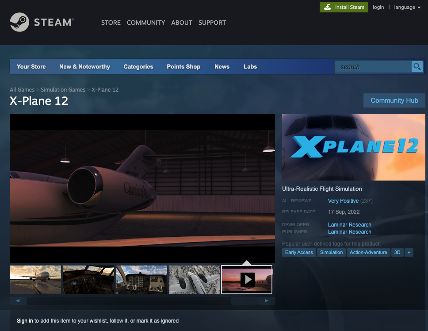Click the X-Plane 12 header image

pyautogui.click(x=353, y=147)
